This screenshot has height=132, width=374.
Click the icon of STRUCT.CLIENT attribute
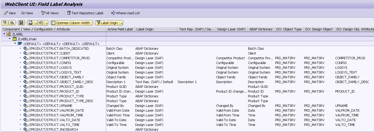pyautogui.click(x=26, y=53)
